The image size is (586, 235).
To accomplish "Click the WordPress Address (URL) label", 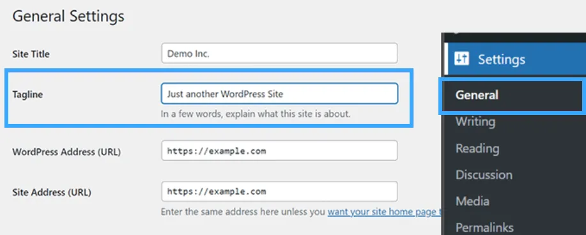I will point(66,152).
